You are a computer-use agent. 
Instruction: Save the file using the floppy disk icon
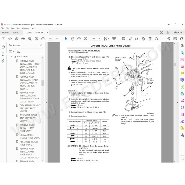tap(3, 39)
